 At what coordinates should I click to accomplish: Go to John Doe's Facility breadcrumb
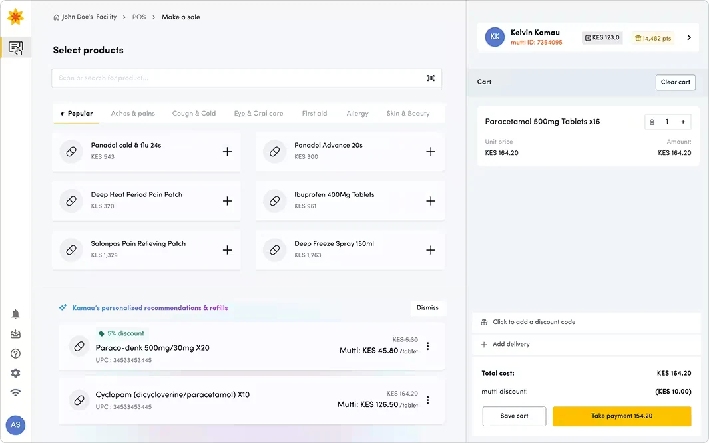tap(89, 17)
